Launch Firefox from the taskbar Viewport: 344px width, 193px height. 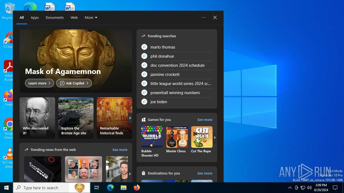137,188
